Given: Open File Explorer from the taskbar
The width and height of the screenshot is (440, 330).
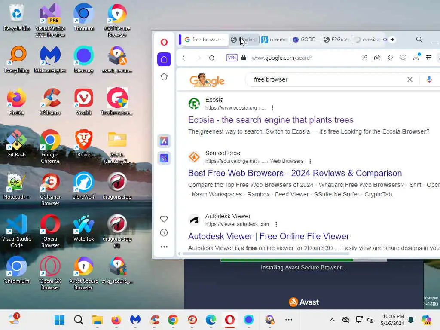Looking at the screenshot, I should click(98, 320).
